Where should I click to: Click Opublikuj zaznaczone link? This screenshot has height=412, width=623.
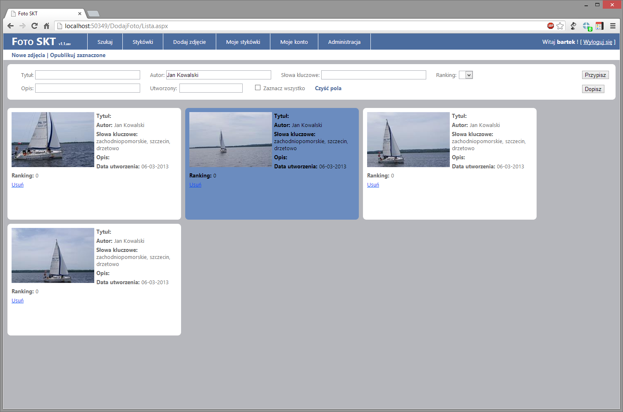[x=78, y=55]
